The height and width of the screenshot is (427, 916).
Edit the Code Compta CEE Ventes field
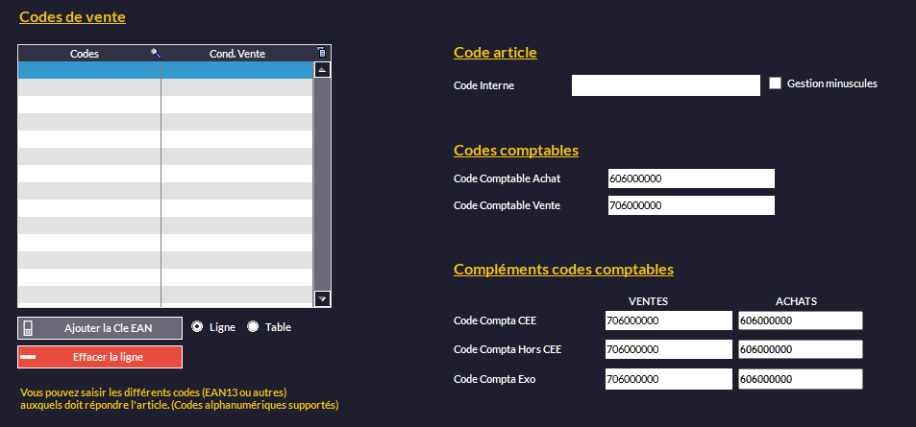[668, 320]
